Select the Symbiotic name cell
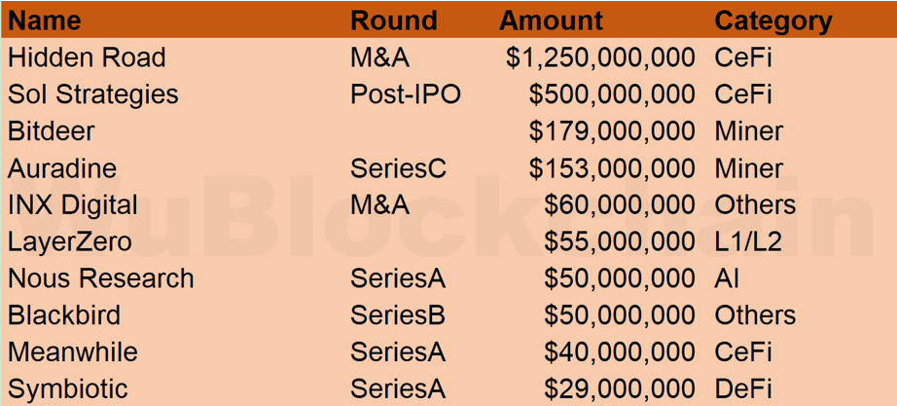 (x=67, y=389)
